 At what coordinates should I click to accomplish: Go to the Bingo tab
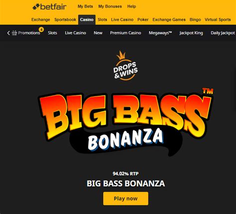(195, 19)
